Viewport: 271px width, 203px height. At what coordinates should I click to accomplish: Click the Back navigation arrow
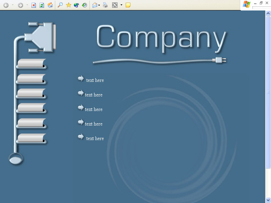[6, 5]
